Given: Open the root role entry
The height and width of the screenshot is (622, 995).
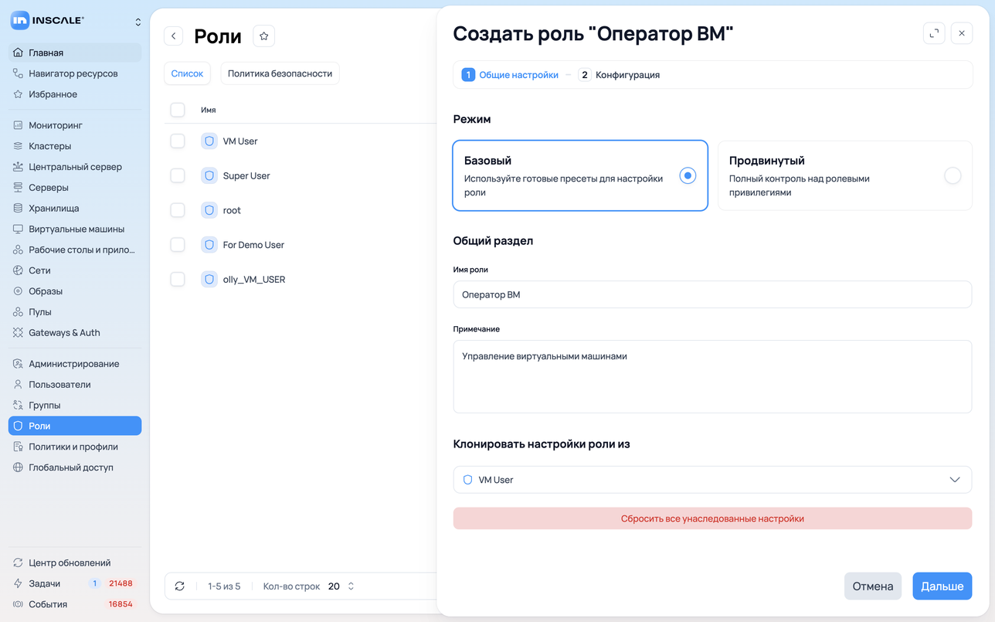Looking at the screenshot, I should point(232,210).
